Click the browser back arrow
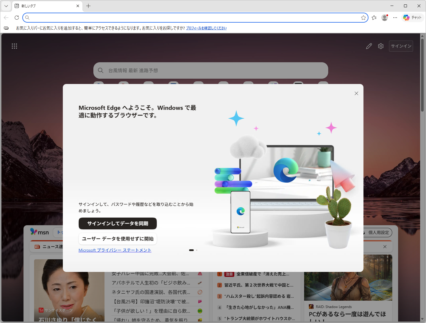 point(6,18)
